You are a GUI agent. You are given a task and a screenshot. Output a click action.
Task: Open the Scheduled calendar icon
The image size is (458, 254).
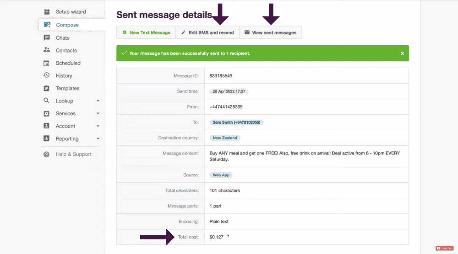[x=46, y=63]
